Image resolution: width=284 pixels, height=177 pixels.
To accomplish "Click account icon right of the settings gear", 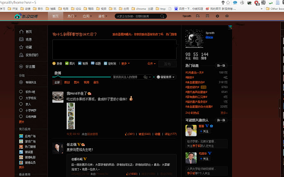I will click(x=227, y=16).
